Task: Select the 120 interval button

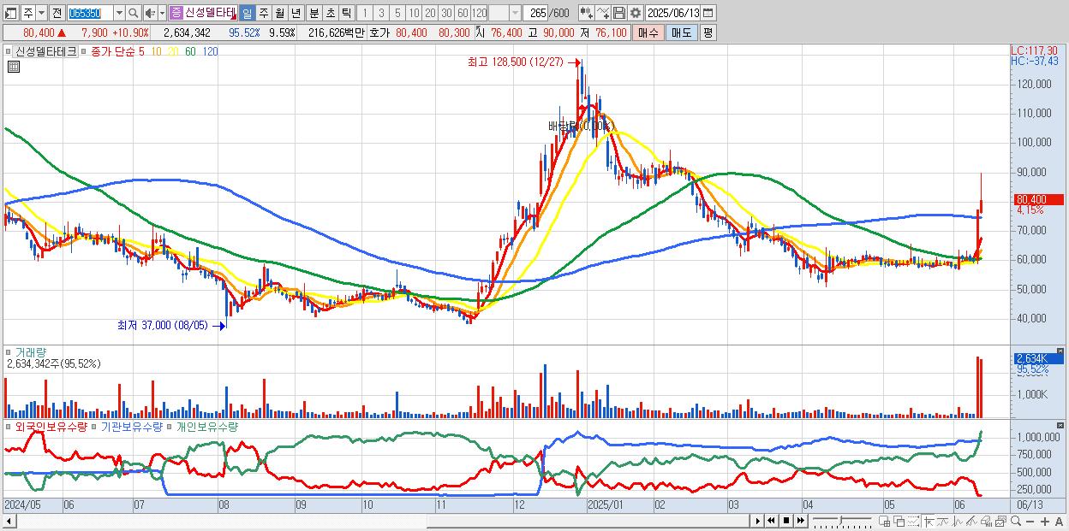Action: (479, 13)
